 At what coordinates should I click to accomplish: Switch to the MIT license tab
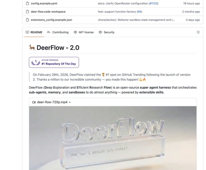tap(84, 32)
